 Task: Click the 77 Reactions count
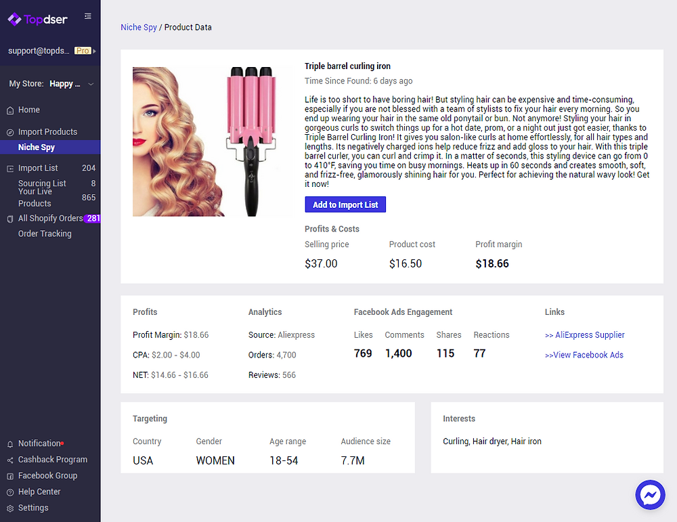coord(480,353)
